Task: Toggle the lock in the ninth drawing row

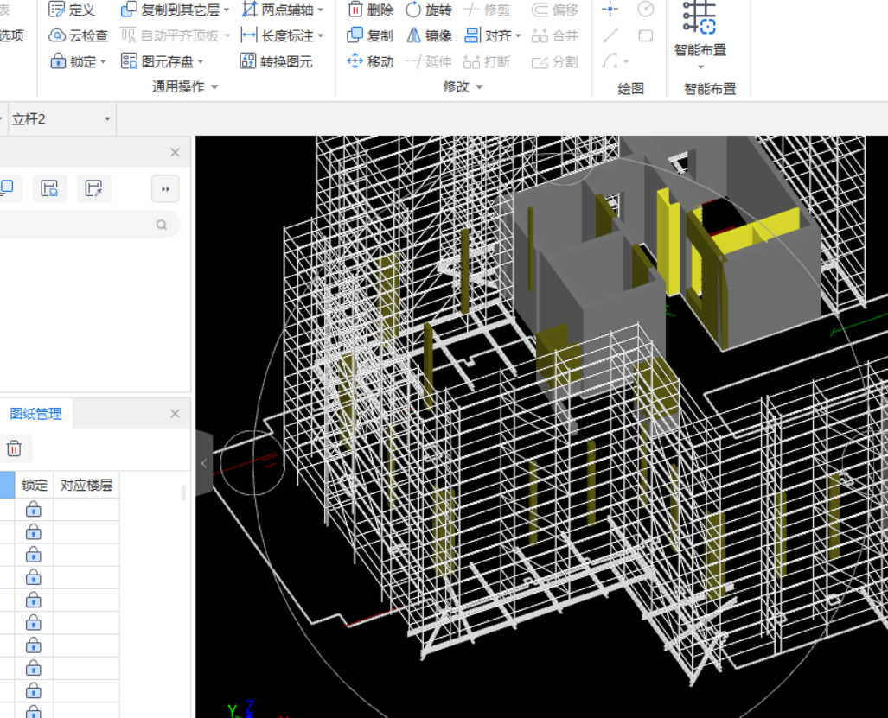Action: click(34, 691)
